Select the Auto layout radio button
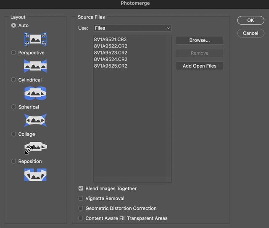This screenshot has height=228, width=269. point(13,25)
